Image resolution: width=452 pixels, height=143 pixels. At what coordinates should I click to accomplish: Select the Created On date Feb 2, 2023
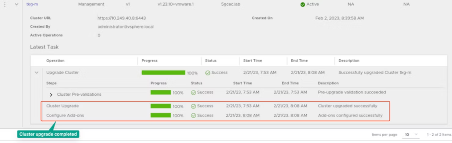coord(339,18)
